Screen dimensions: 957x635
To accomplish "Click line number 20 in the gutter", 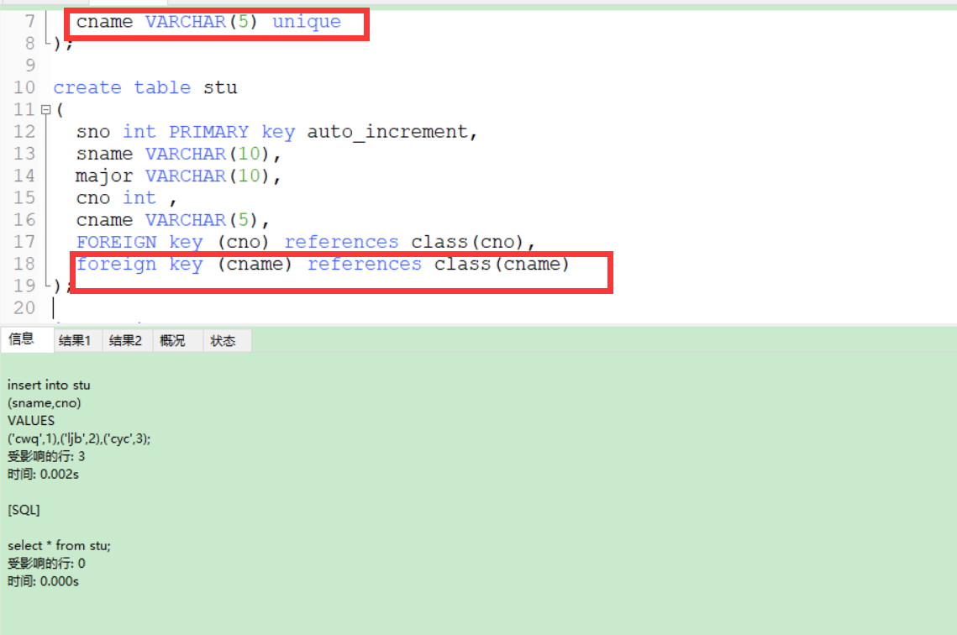I will [x=24, y=308].
